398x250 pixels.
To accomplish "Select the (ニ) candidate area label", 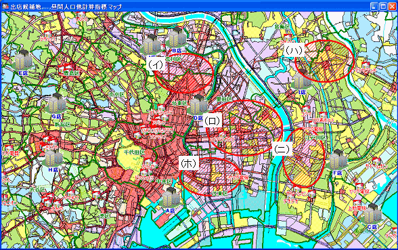I will point(282,149).
